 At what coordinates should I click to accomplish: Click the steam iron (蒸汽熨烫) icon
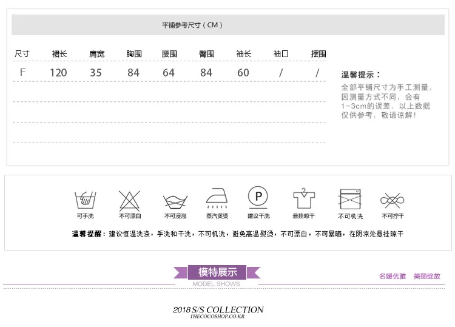217,198
